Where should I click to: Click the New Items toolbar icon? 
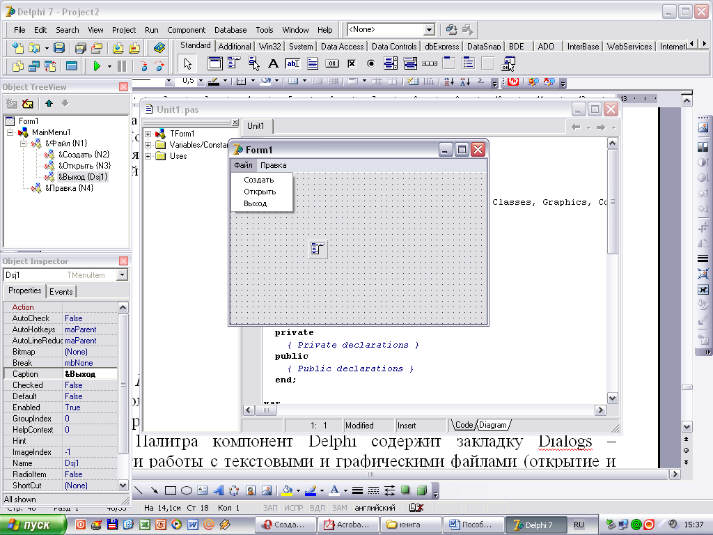pos(17,48)
